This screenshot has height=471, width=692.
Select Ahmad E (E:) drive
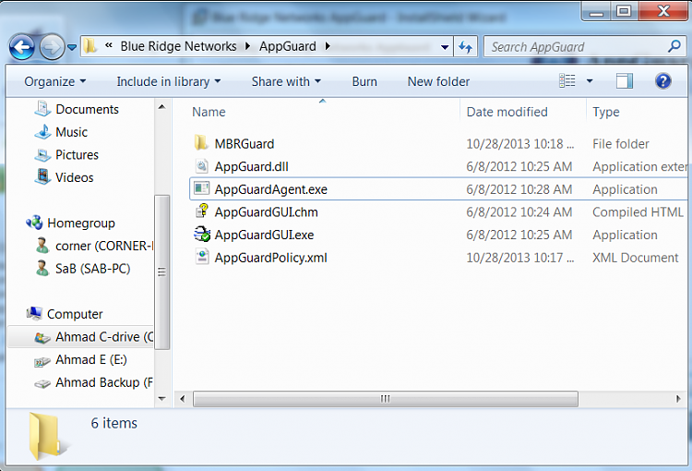point(91,359)
